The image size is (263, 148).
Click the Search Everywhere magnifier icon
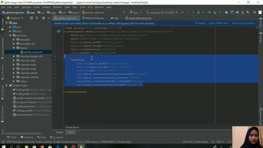click(255, 12)
